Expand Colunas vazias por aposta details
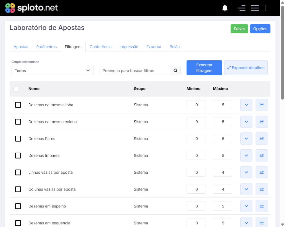Screen dimensions: 285x227 click(246, 189)
